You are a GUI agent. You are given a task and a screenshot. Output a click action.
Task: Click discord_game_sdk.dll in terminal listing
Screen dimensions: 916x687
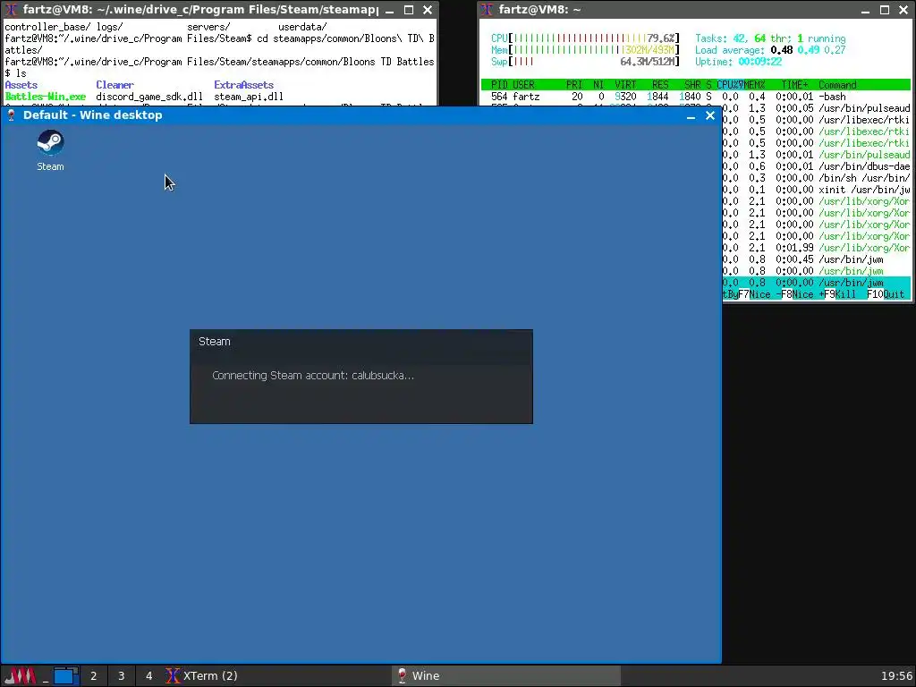coord(149,97)
